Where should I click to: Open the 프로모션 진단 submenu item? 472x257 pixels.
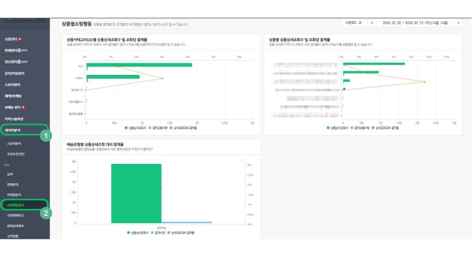click(x=16, y=154)
